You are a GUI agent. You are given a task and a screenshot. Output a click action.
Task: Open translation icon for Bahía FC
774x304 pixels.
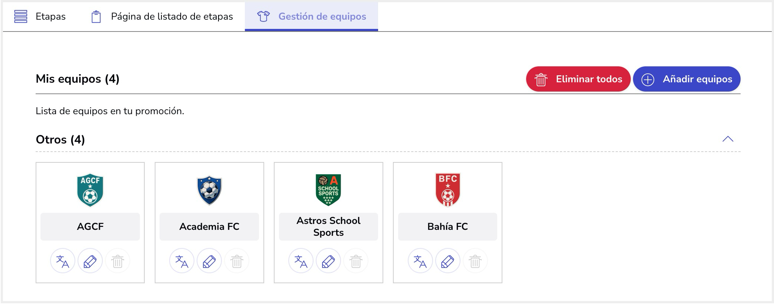(420, 261)
